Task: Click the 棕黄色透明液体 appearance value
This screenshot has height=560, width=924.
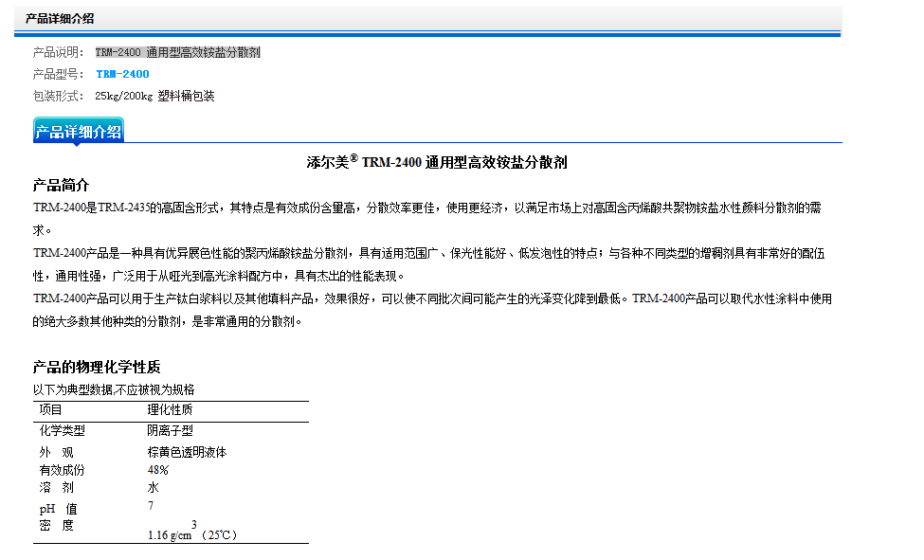Action: [x=187, y=452]
